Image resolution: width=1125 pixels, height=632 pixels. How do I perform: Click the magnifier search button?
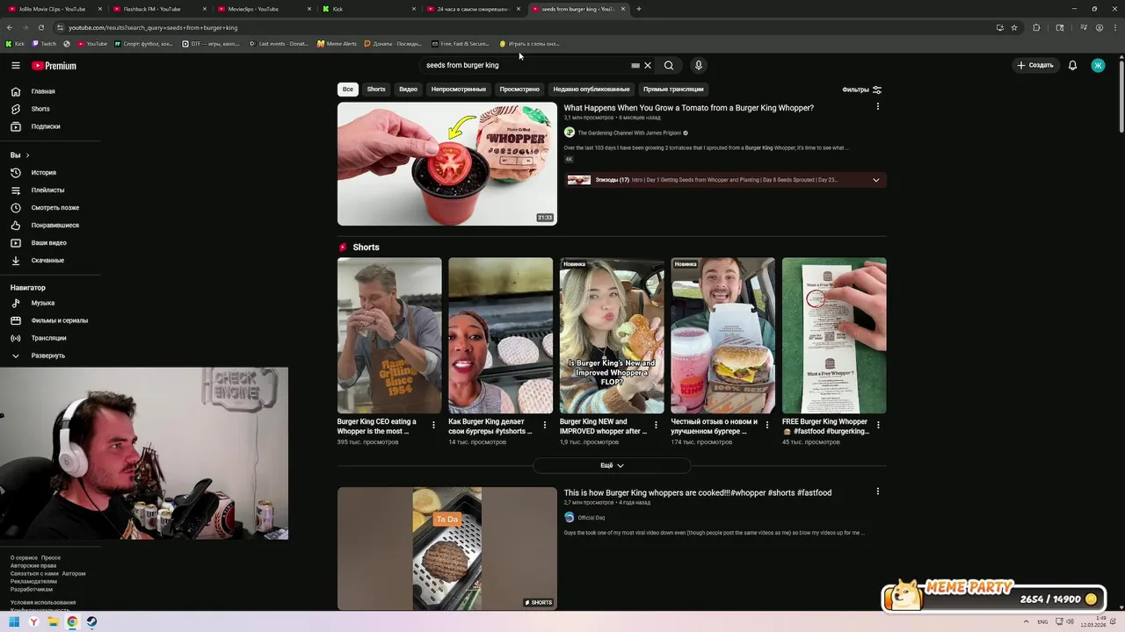point(669,66)
